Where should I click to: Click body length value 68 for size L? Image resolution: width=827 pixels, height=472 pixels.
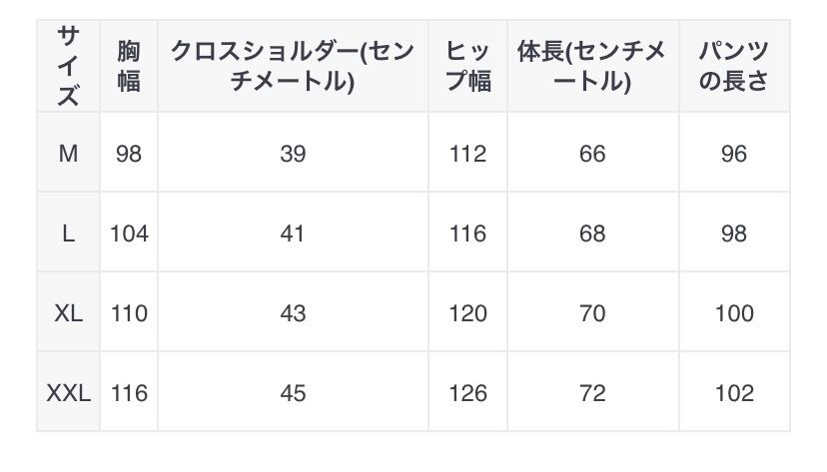(x=591, y=234)
